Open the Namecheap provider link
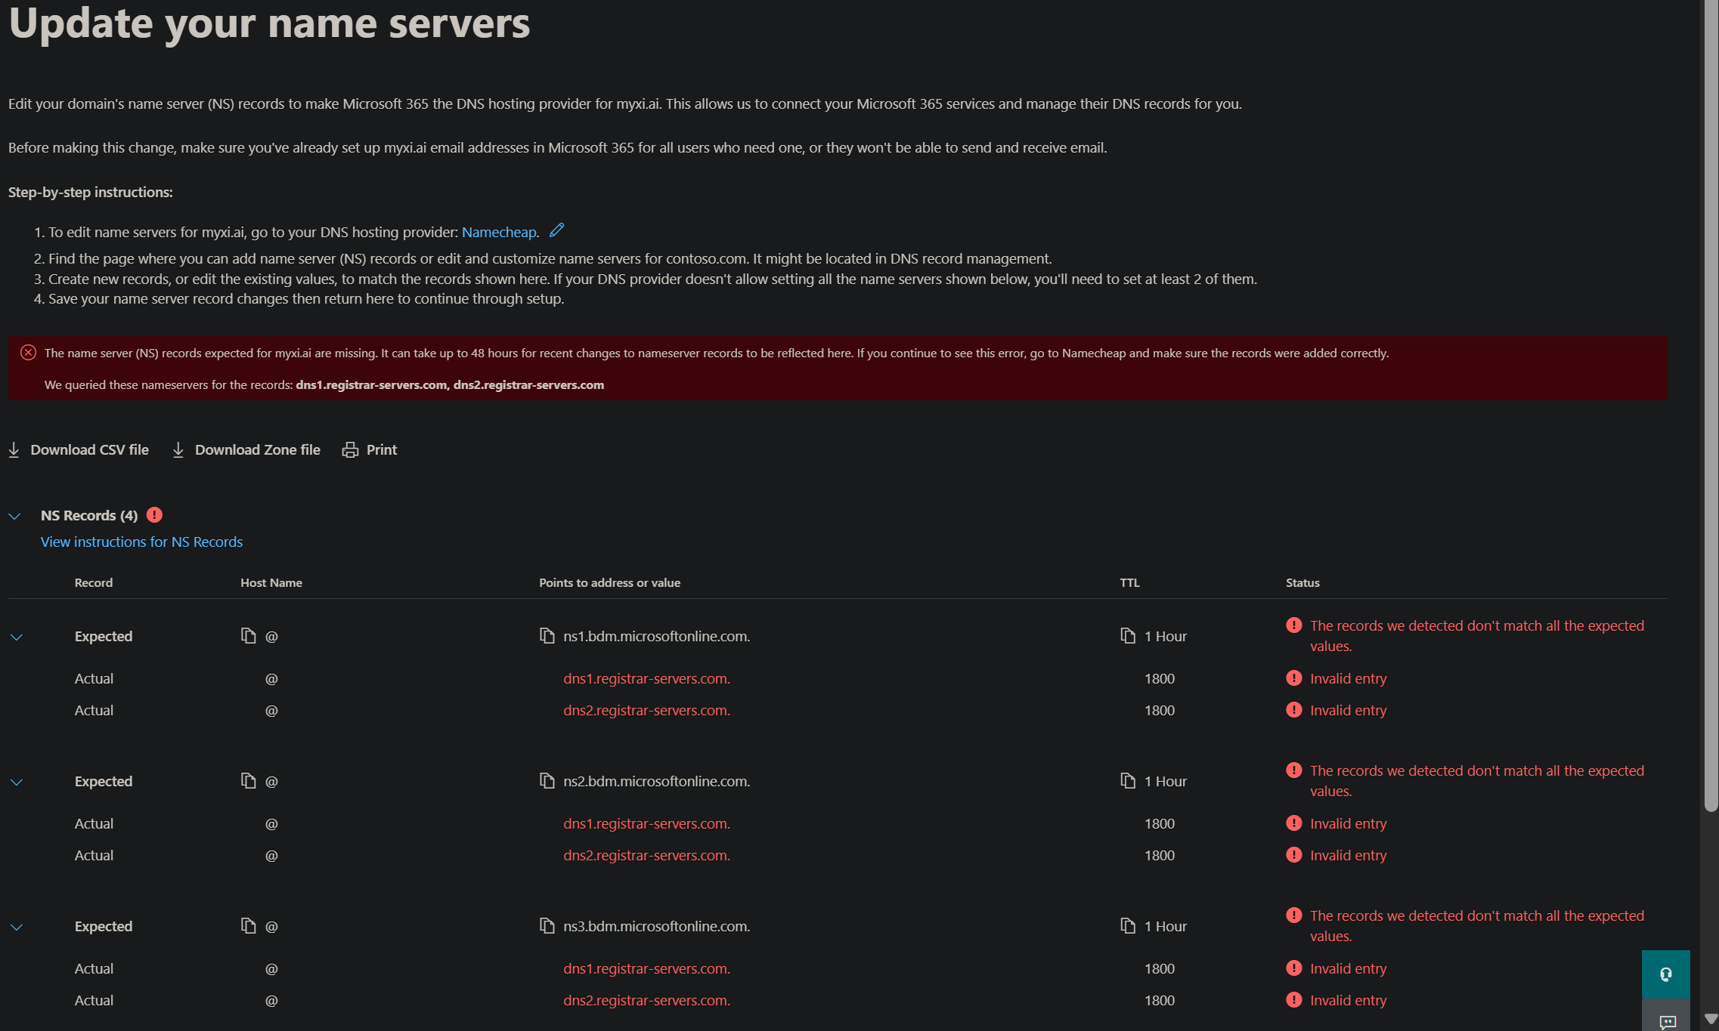The image size is (1719, 1031). [499, 232]
